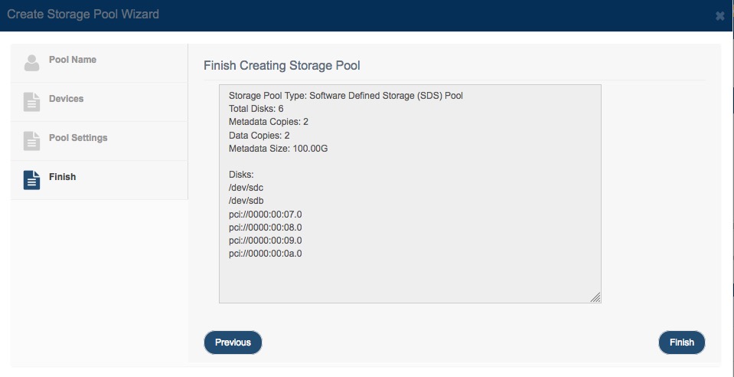Go back with the Previous button

[x=233, y=343]
